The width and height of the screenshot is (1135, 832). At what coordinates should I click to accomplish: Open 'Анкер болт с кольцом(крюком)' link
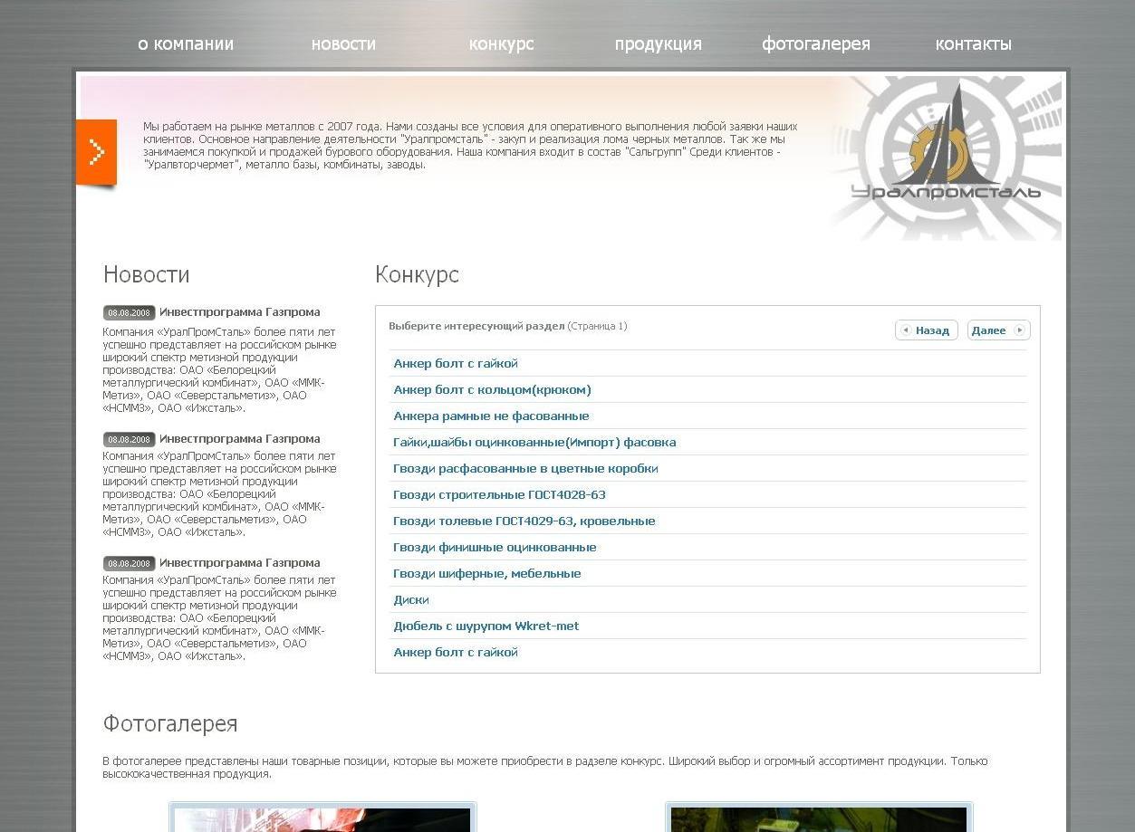tap(492, 390)
